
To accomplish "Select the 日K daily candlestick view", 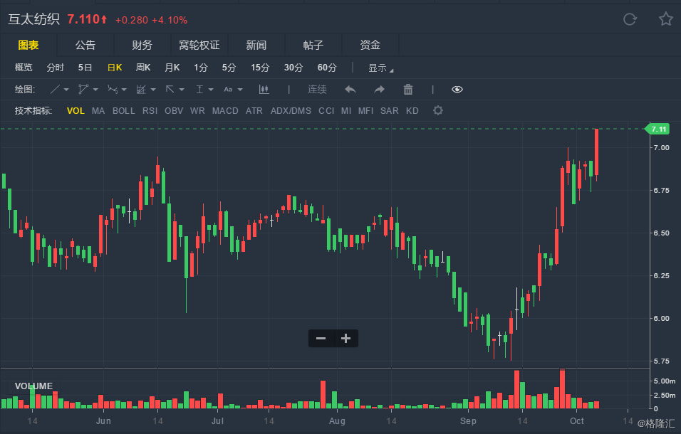I will (x=115, y=68).
